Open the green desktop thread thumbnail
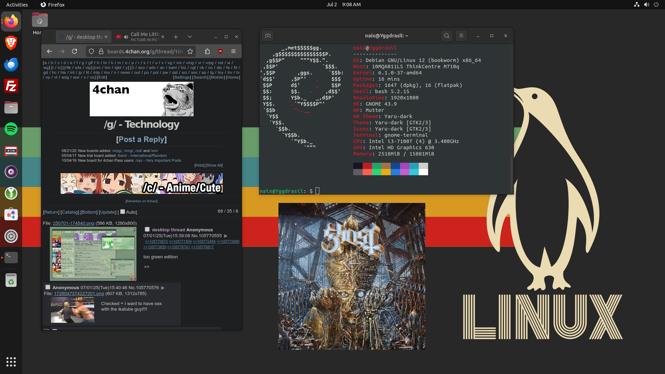The height and width of the screenshot is (374, 665). pos(93,254)
